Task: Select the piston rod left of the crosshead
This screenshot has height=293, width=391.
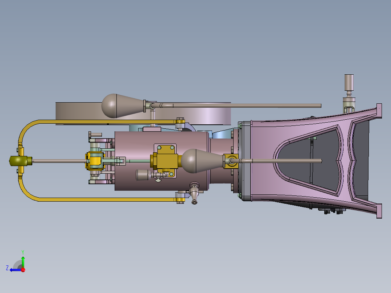Action: [x=59, y=161]
